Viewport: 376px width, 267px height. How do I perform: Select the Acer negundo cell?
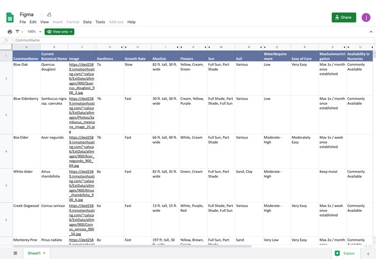pyautogui.click(x=54, y=151)
